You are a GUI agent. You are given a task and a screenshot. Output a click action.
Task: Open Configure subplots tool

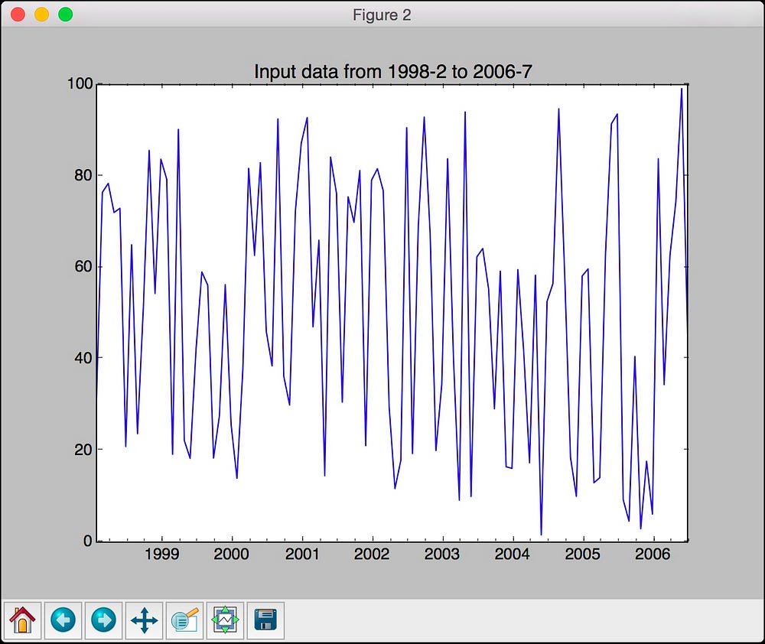(225, 620)
